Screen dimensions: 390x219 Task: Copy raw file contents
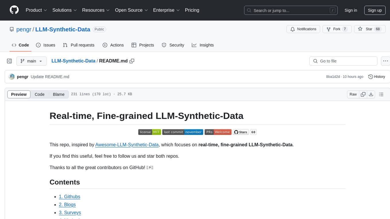363,94
